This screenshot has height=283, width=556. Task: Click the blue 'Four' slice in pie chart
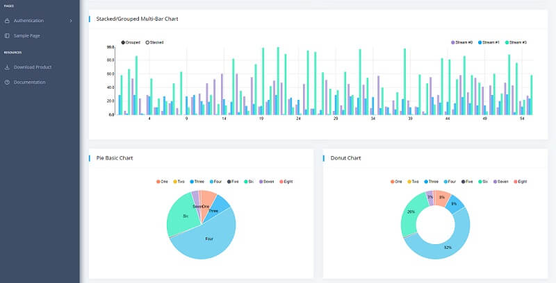click(207, 239)
